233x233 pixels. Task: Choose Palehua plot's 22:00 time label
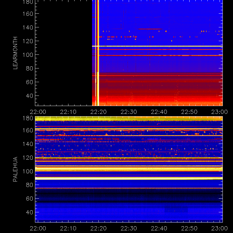(38, 228)
